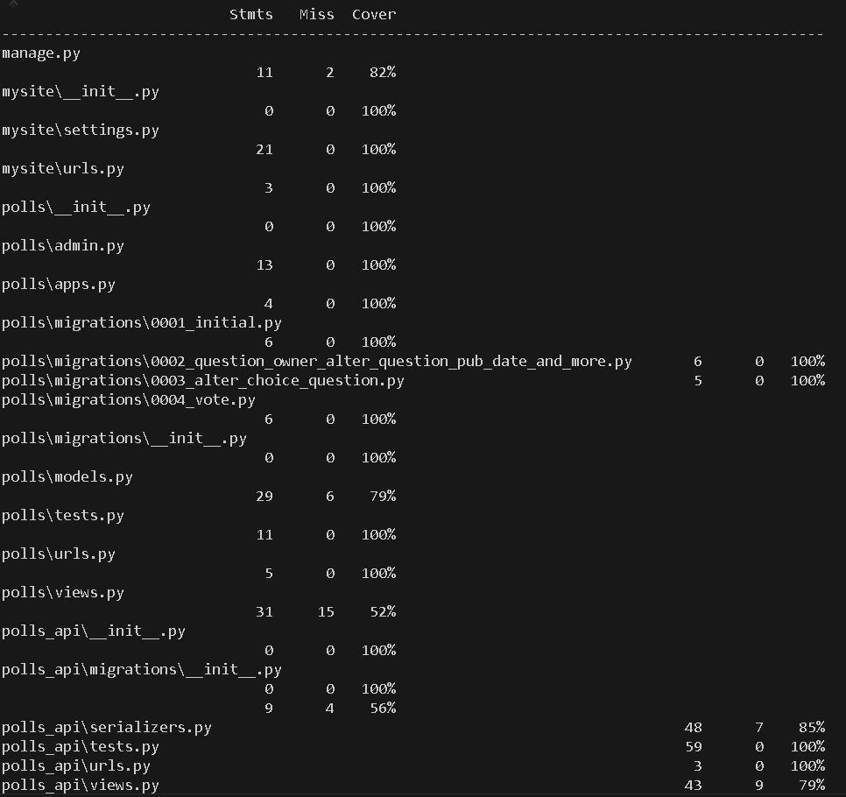Click the polls_api\migrations\__init__.py file name

tap(142, 670)
